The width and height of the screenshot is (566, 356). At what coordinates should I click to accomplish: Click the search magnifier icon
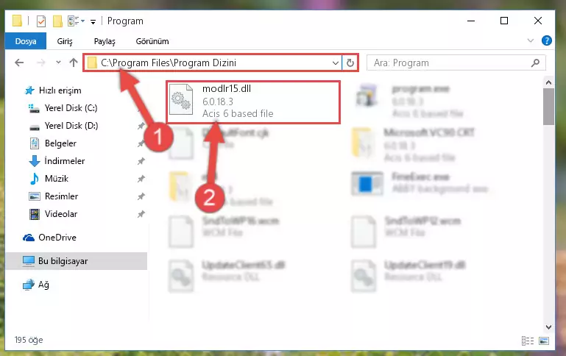(535, 63)
